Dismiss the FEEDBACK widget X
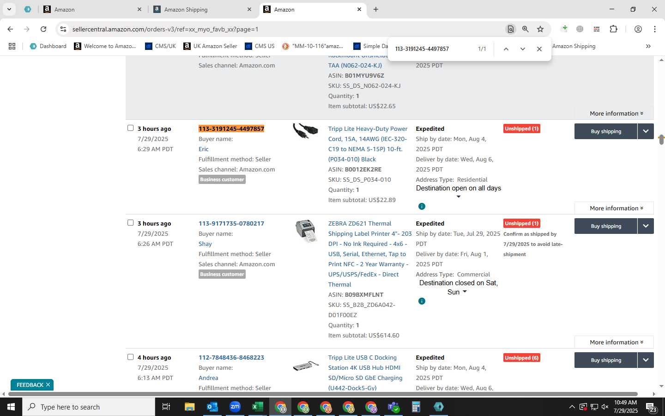This screenshot has width=665, height=416. point(48,385)
